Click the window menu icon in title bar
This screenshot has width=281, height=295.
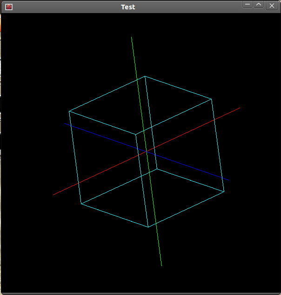pos(9,7)
